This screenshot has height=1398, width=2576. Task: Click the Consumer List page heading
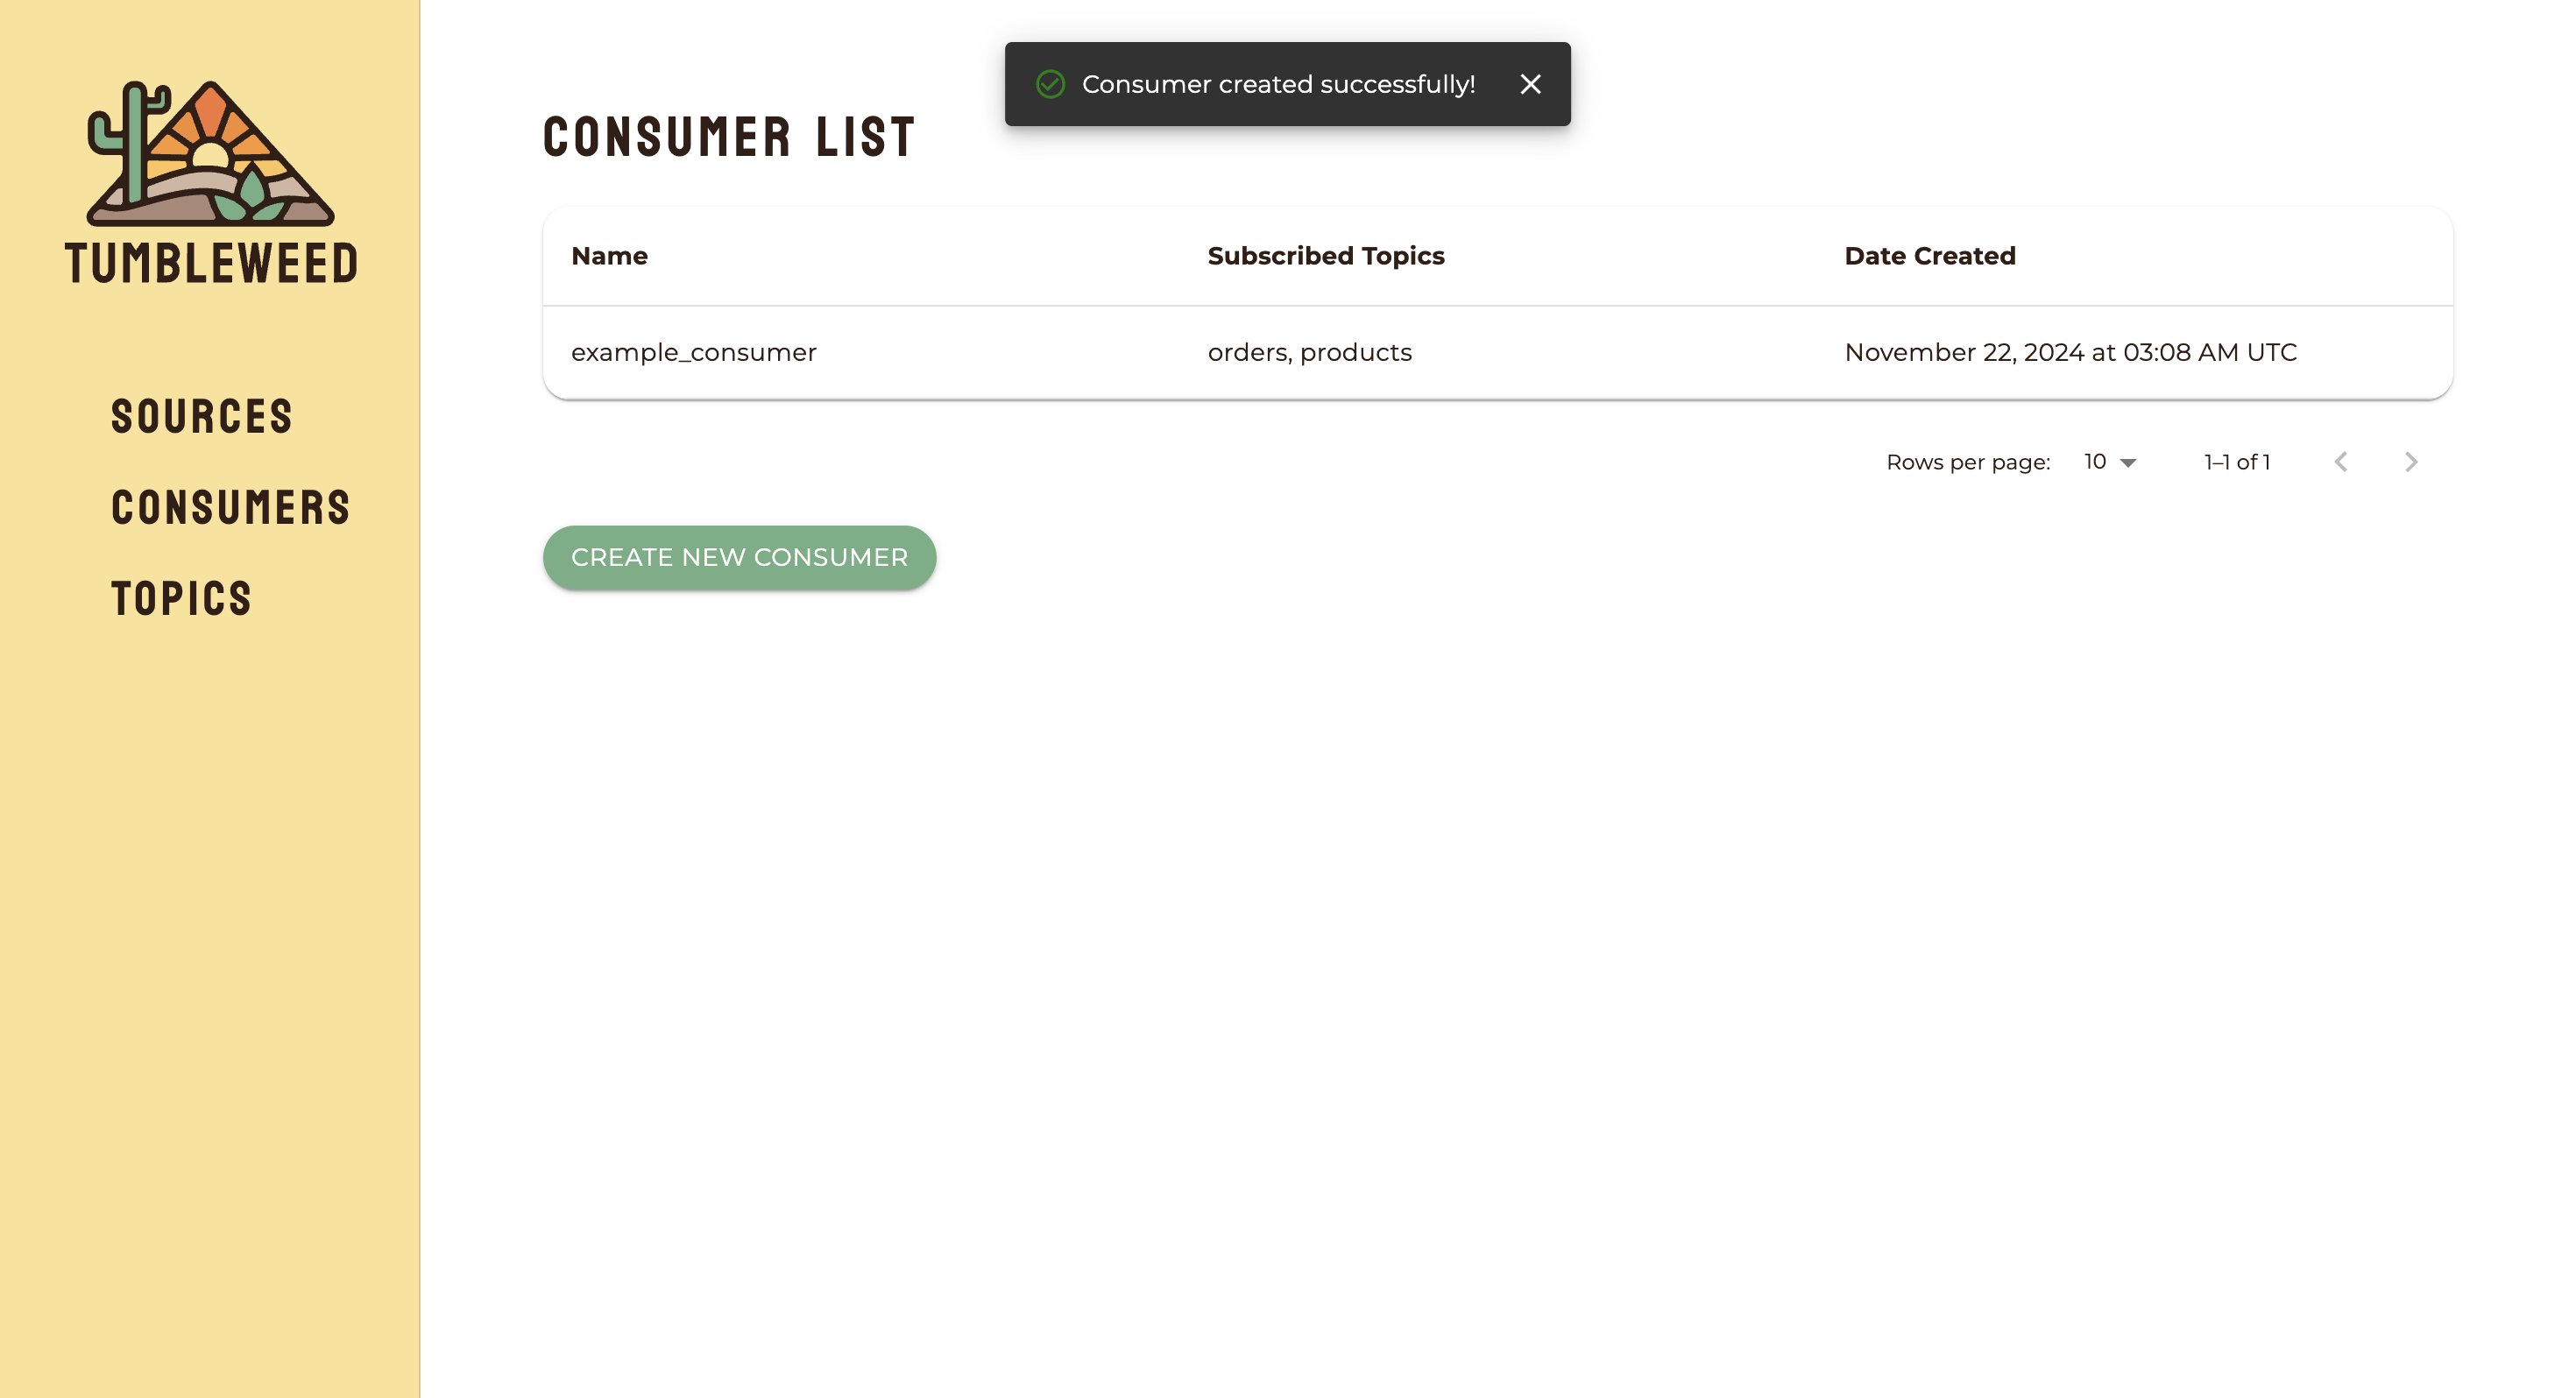pos(728,137)
